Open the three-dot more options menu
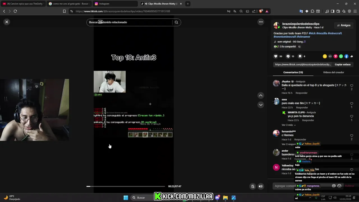359x202 pixels. tap(261, 22)
